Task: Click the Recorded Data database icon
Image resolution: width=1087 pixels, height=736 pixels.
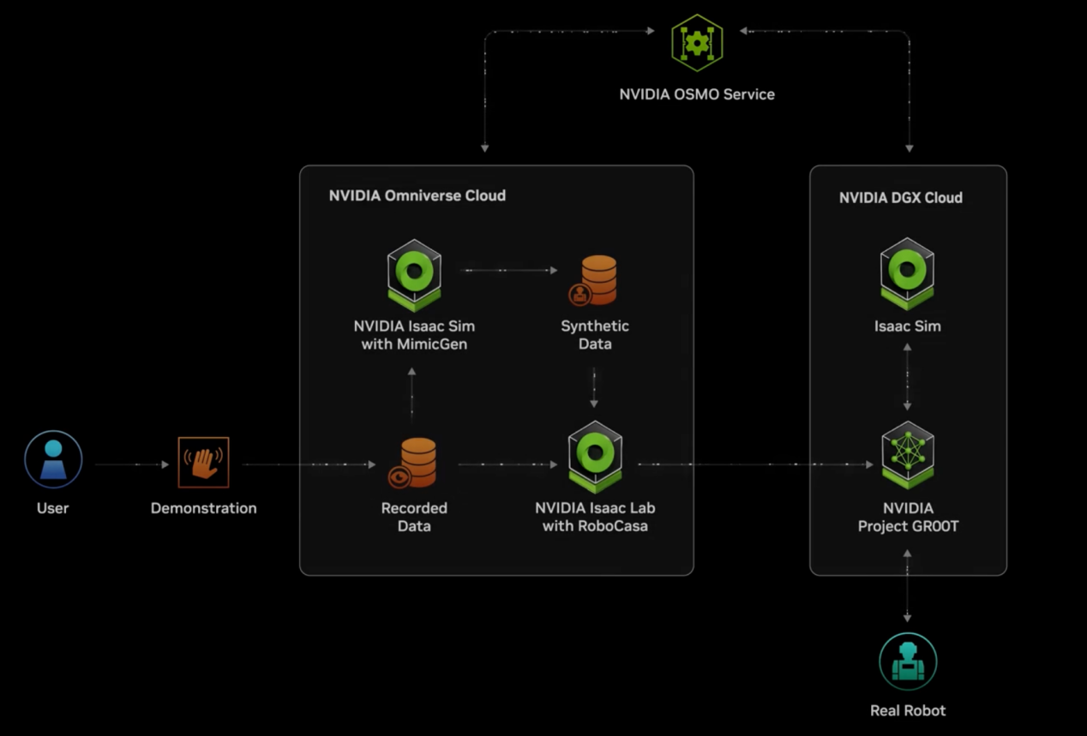Action: point(414,464)
